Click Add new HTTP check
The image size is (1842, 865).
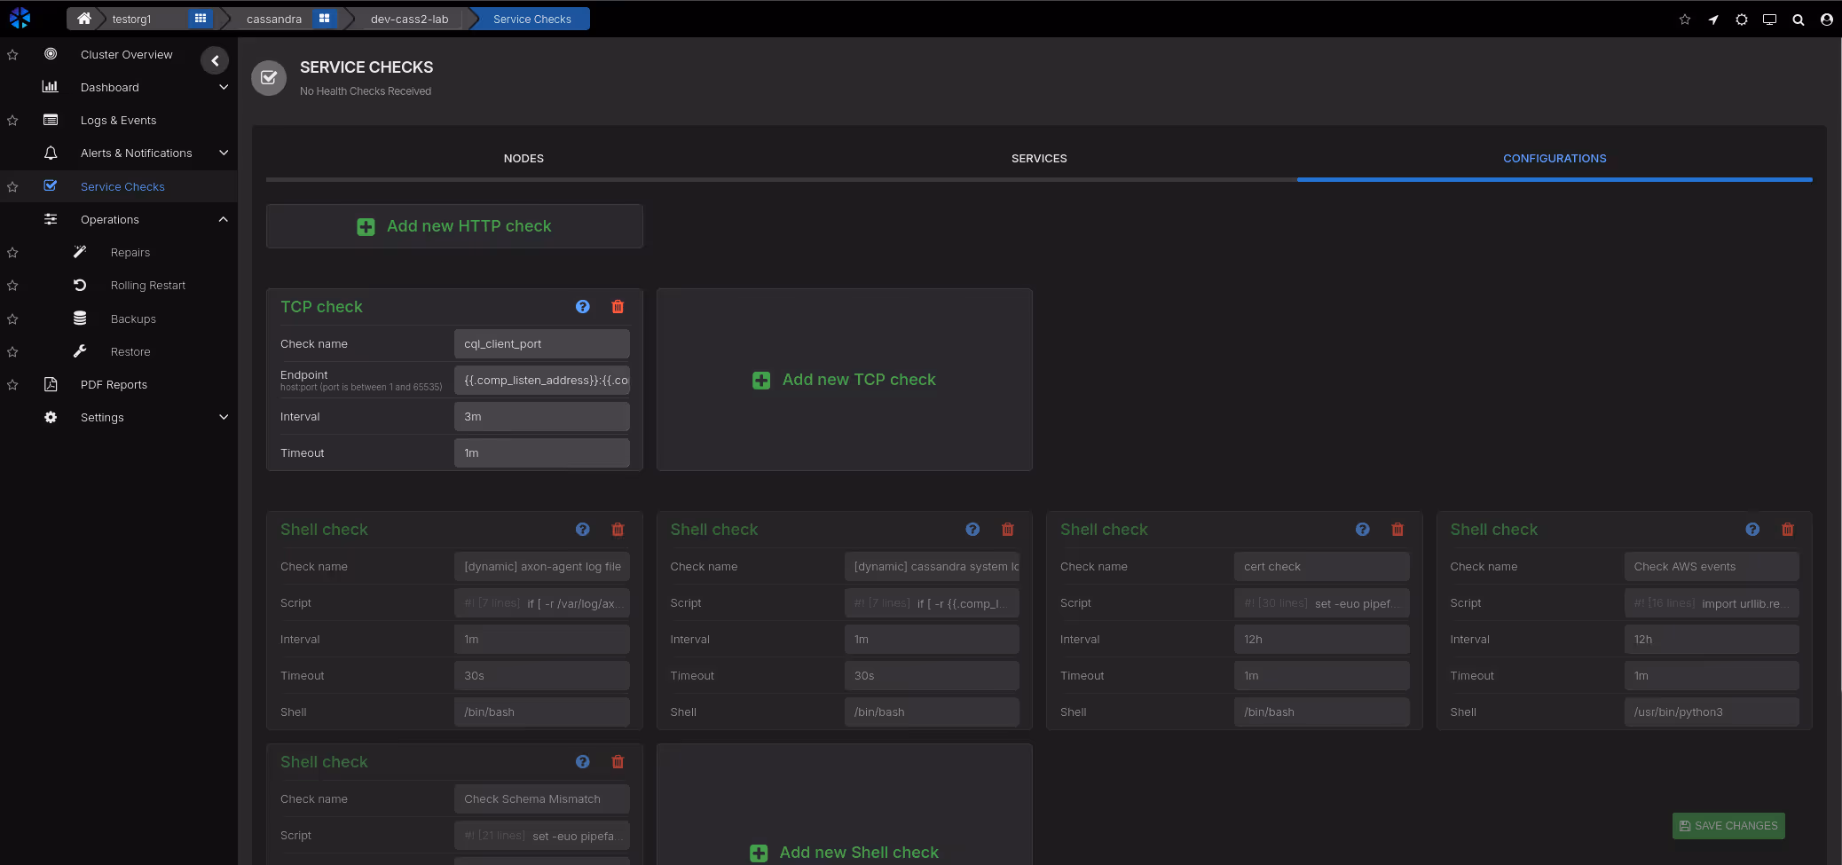click(454, 226)
